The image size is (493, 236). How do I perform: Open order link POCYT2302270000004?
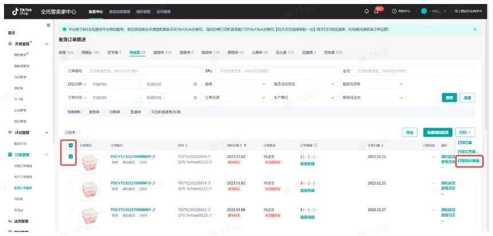click(x=131, y=210)
